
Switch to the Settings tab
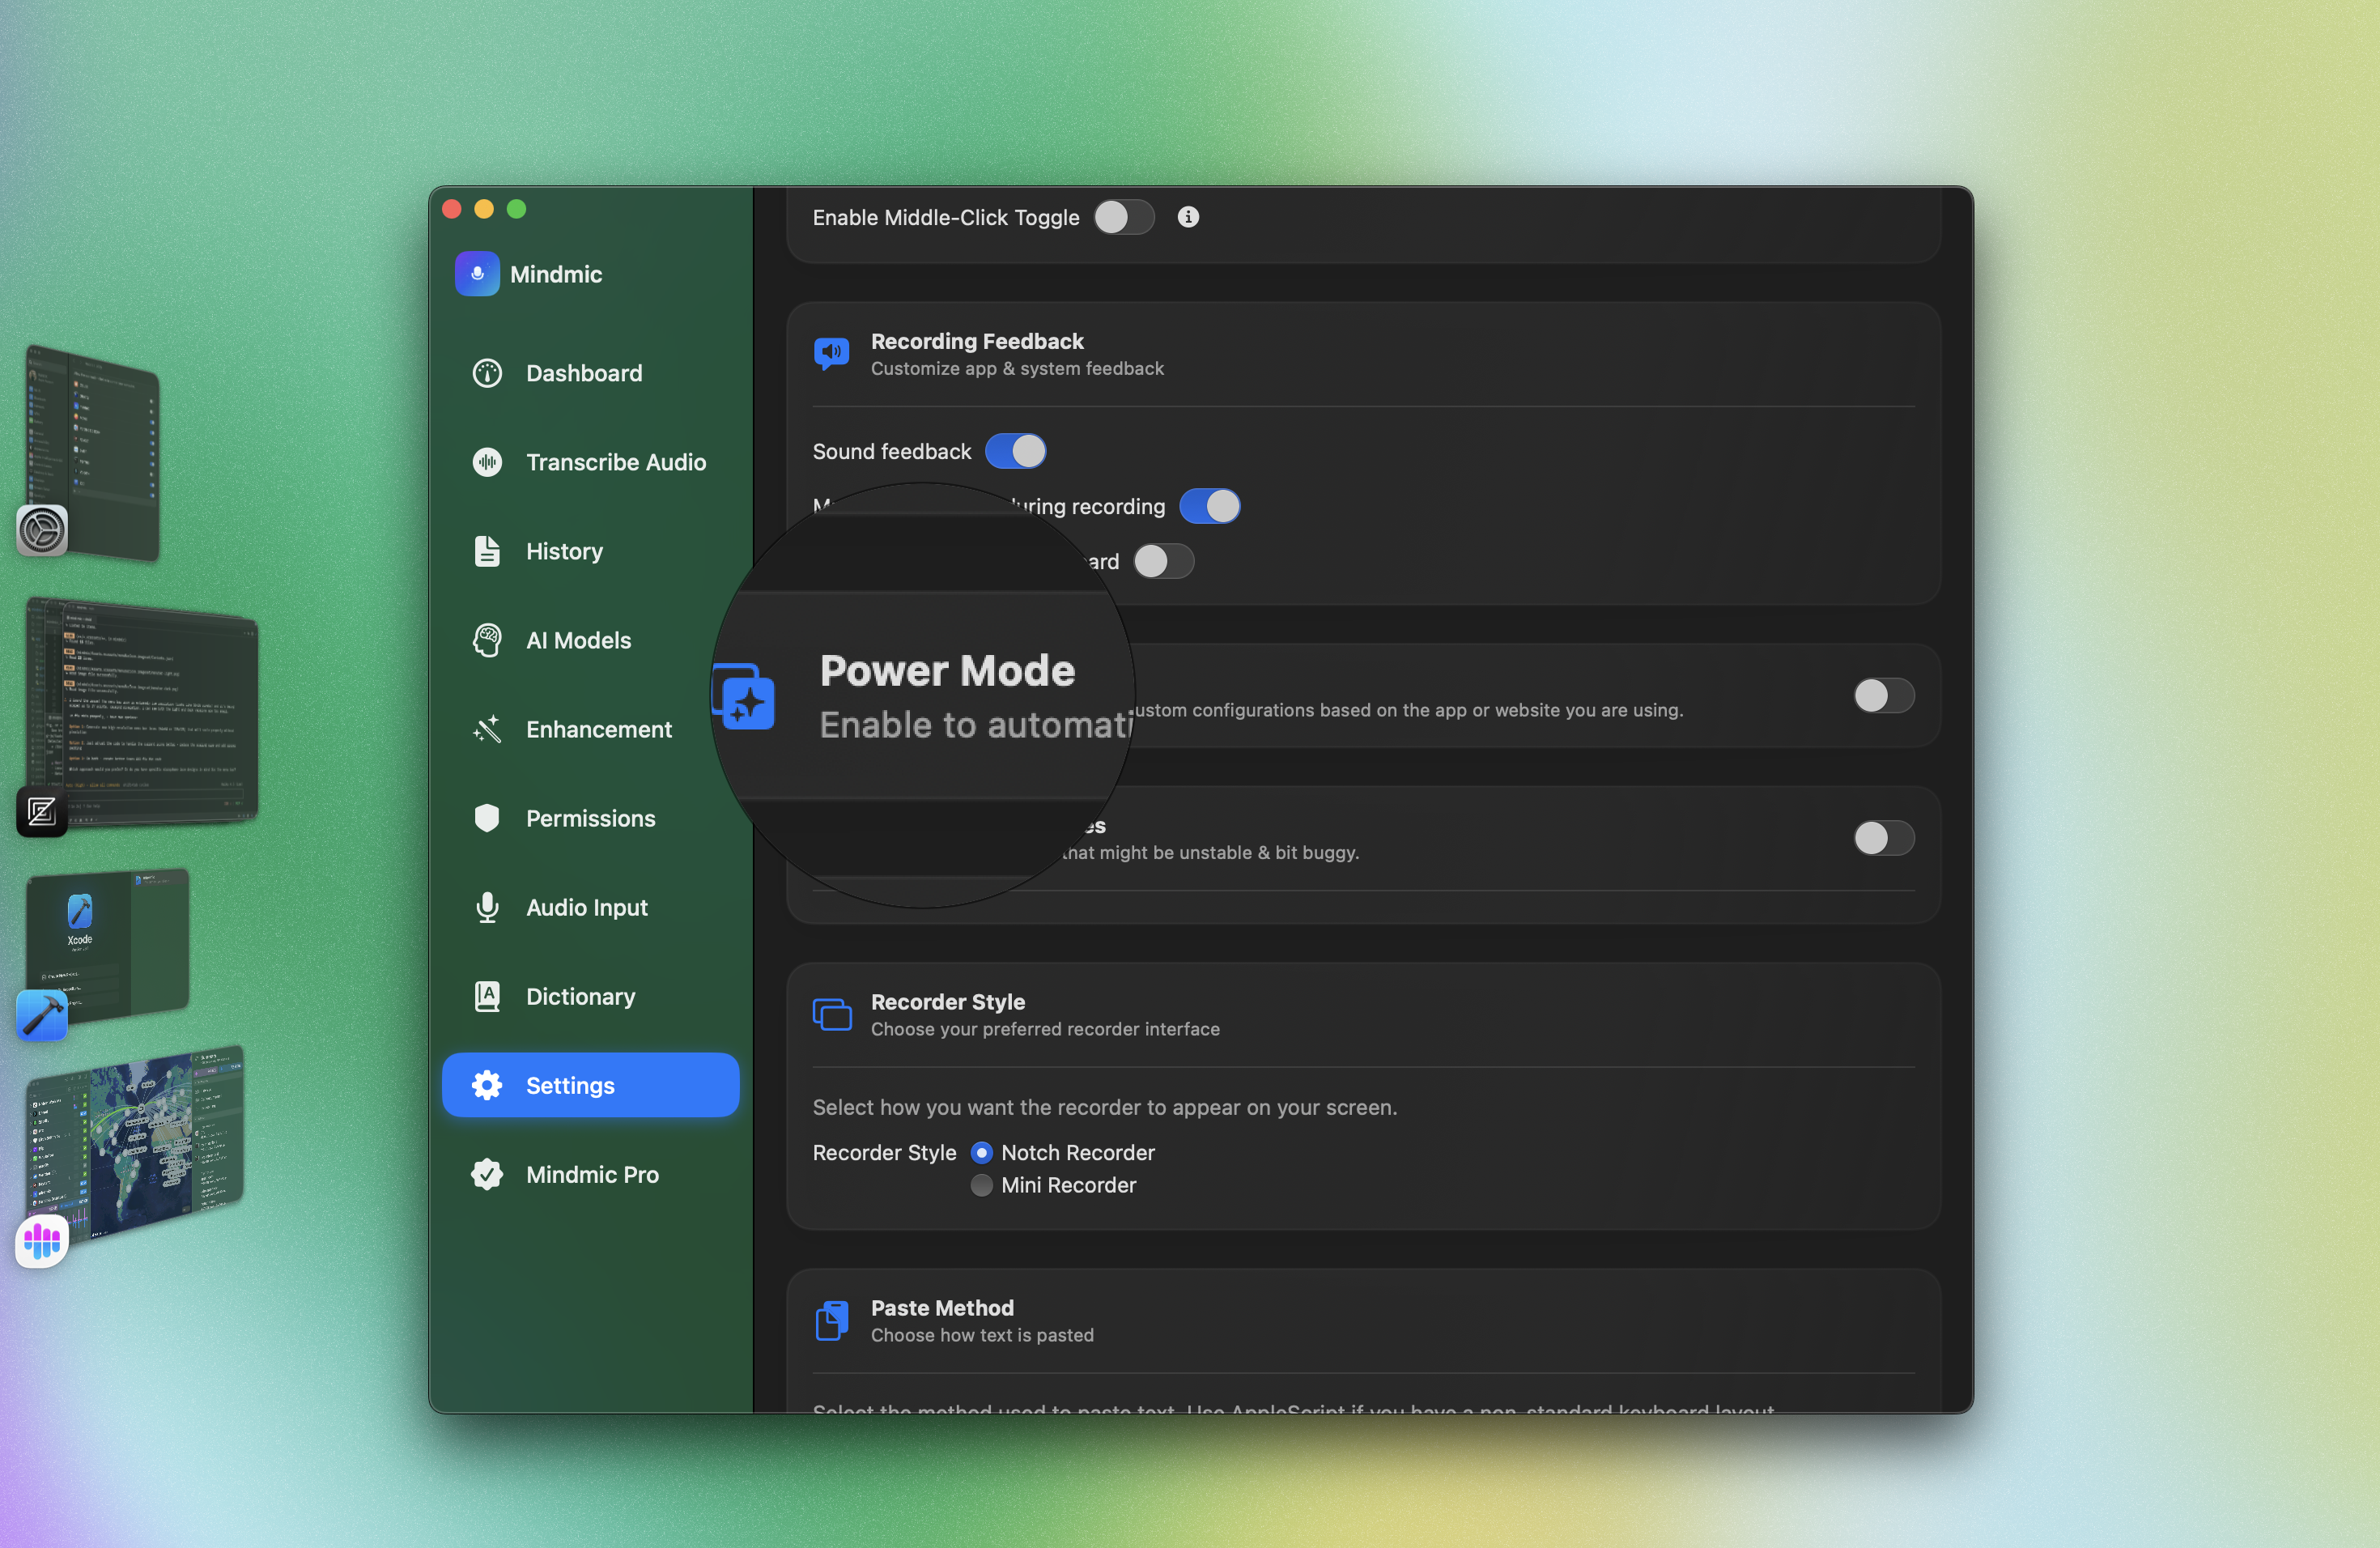[x=570, y=1084]
